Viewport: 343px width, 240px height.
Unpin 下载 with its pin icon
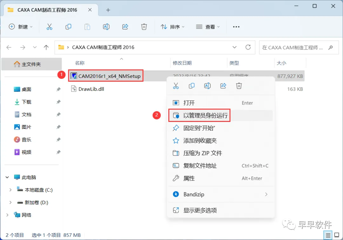click(x=58, y=102)
